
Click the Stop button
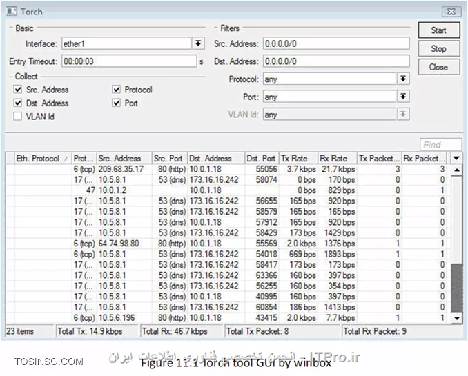click(x=439, y=49)
